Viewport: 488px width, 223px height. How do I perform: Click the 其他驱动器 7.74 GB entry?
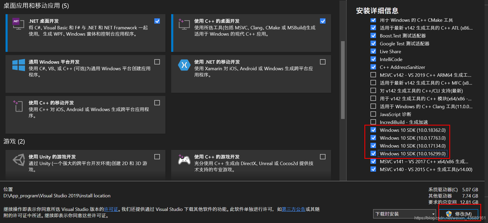point(453,196)
